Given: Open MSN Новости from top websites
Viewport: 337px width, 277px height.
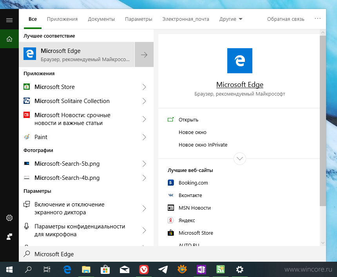Looking at the screenshot, I should click(x=195, y=208).
